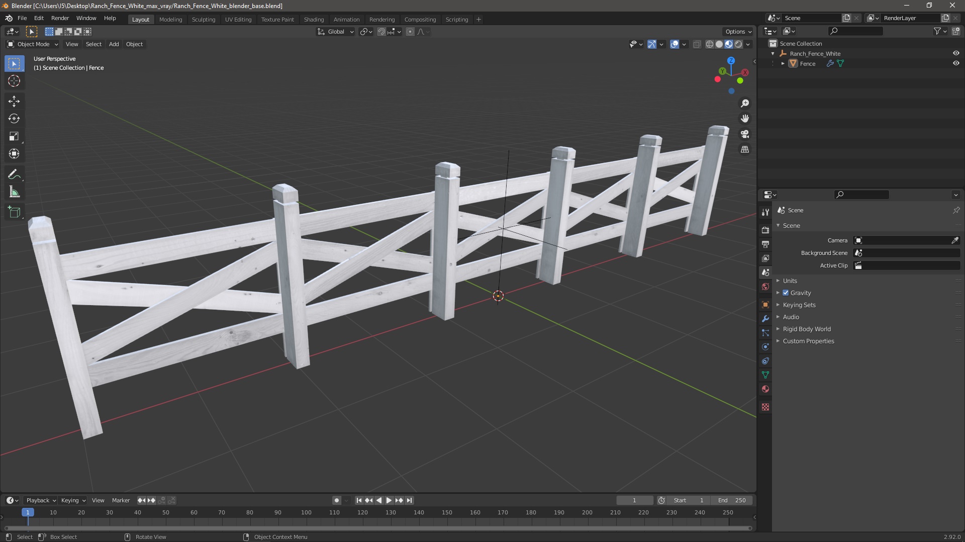Toggle camera view with the camera icon

[745, 134]
